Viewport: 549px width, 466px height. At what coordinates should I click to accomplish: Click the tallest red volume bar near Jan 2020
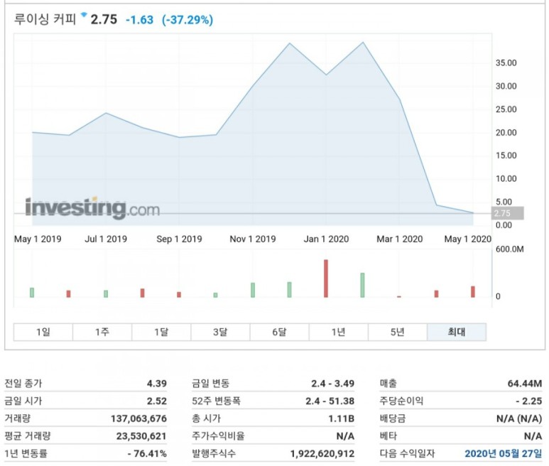(x=326, y=278)
